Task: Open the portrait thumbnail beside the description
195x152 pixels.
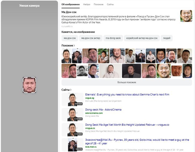Action: click(186, 16)
